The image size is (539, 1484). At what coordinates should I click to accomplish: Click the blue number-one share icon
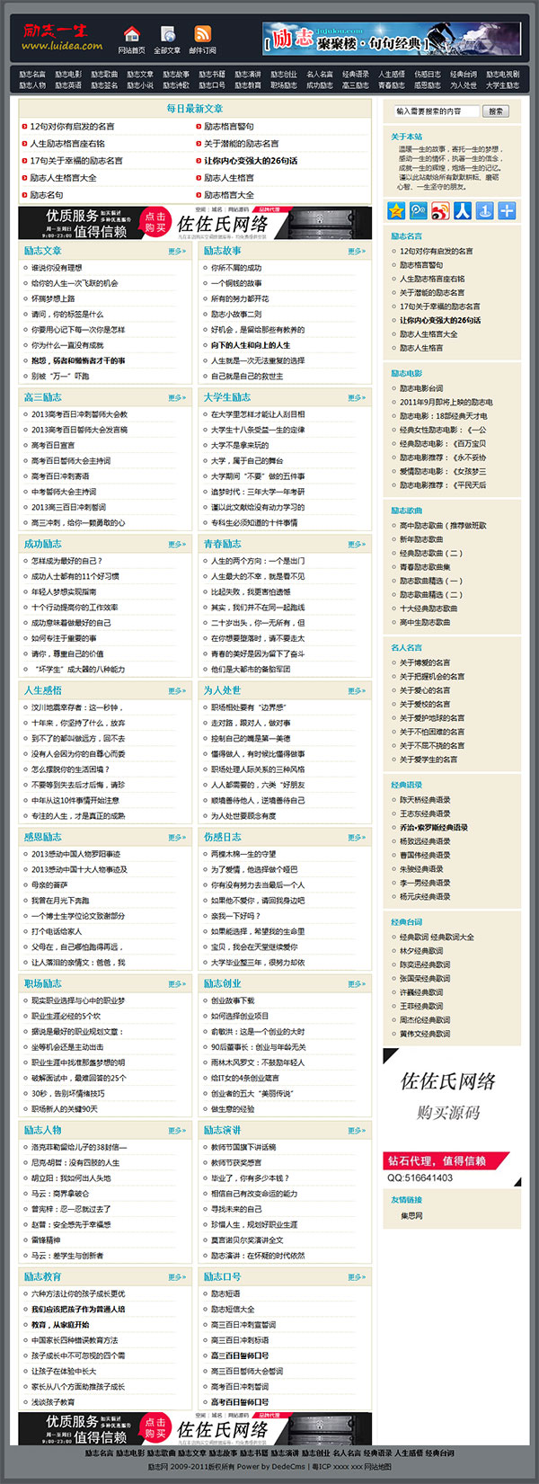click(x=485, y=210)
